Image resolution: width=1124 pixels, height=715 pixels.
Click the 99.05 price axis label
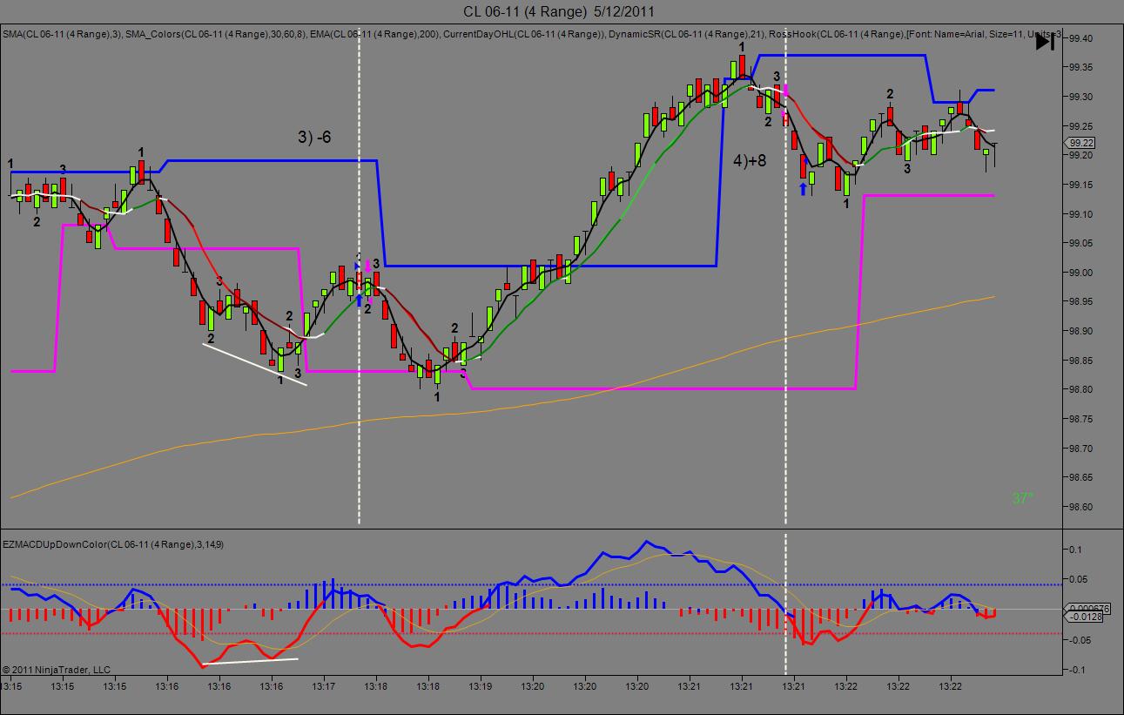pyautogui.click(x=1082, y=243)
